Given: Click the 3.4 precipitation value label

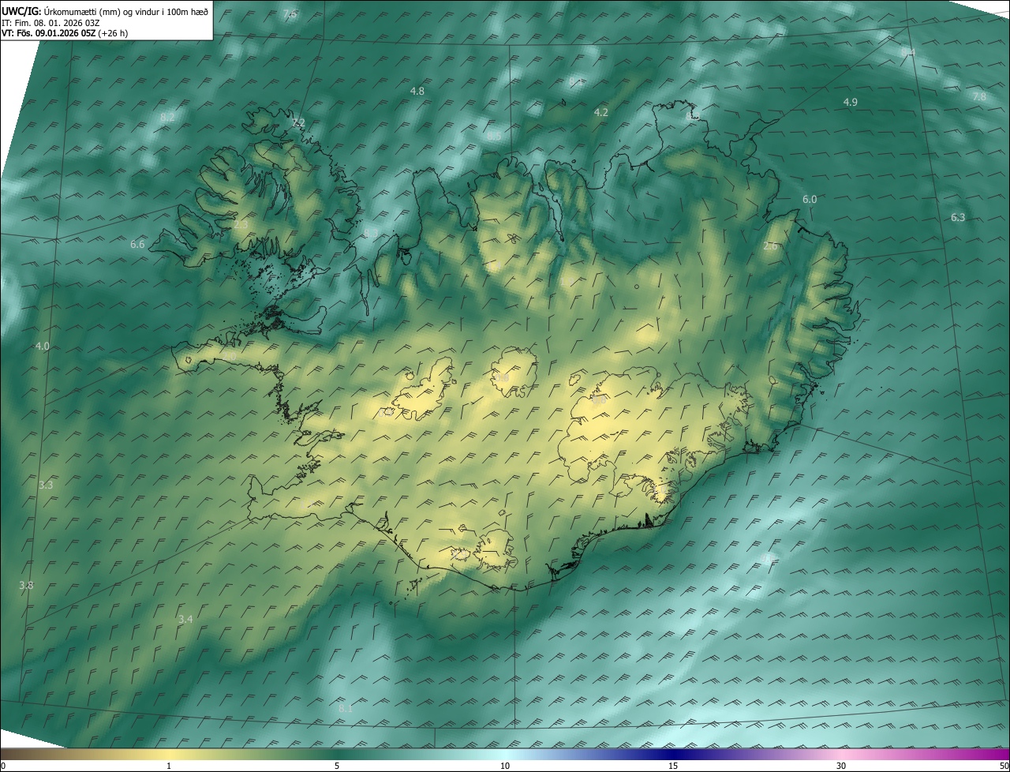Looking at the screenshot, I should [185, 620].
